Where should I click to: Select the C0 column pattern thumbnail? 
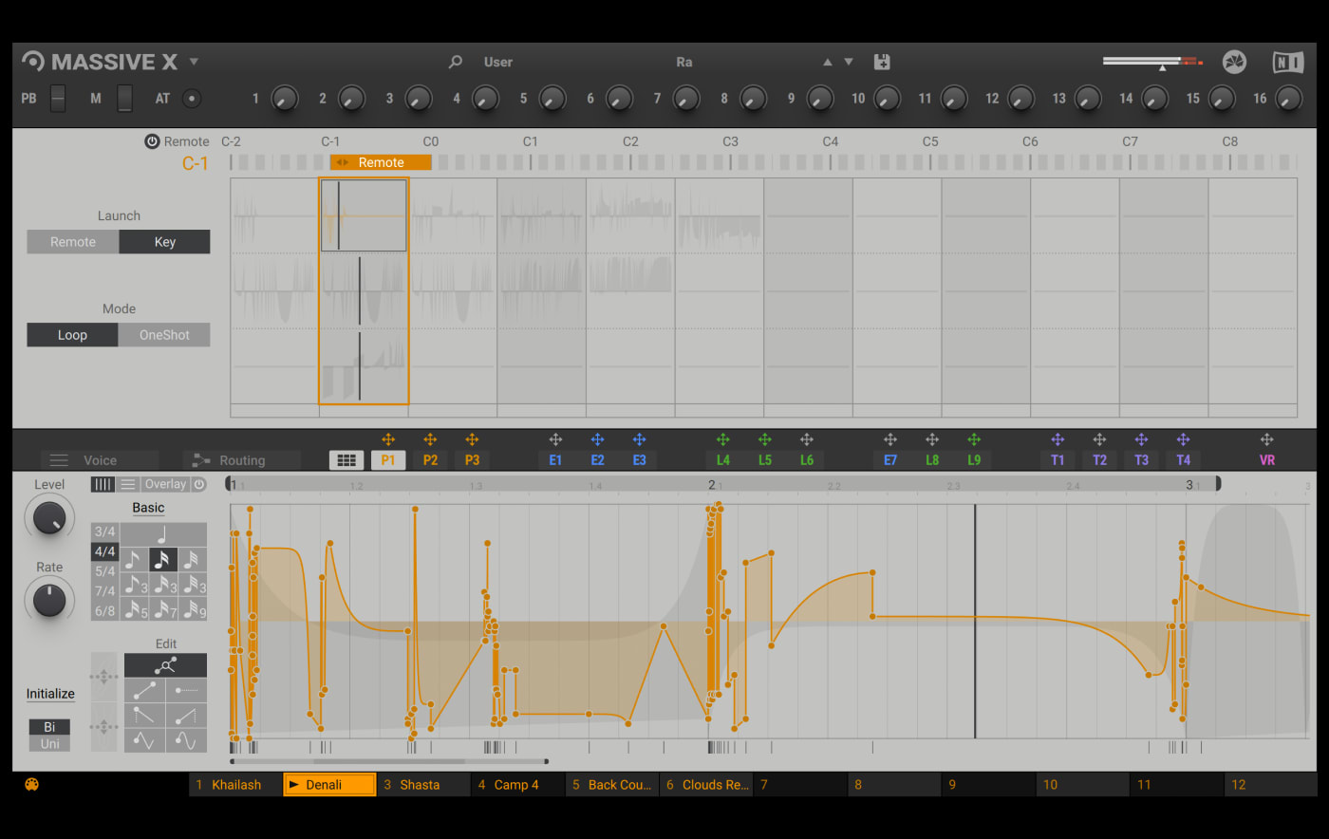click(x=453, y=216)
